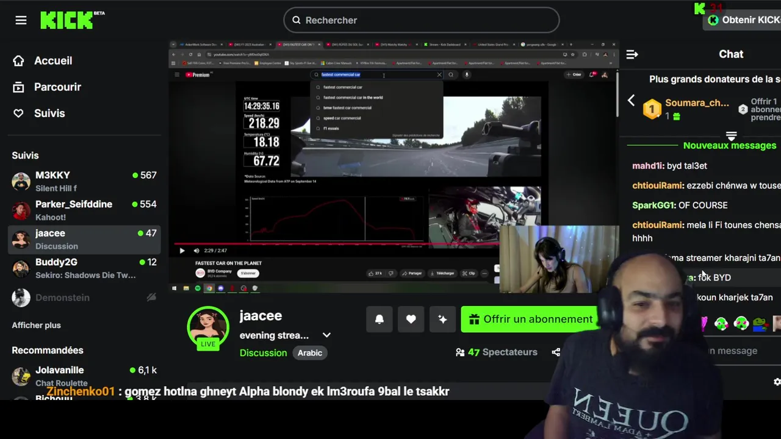Open offline channel Demonstein
Image resolution: width=781 pixels, height=439 pixels.
click(84, 298)
